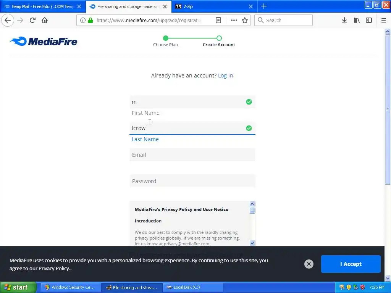Open page actions three-dot menu
This screenshot has width=391, height=293.
point(234,20)
